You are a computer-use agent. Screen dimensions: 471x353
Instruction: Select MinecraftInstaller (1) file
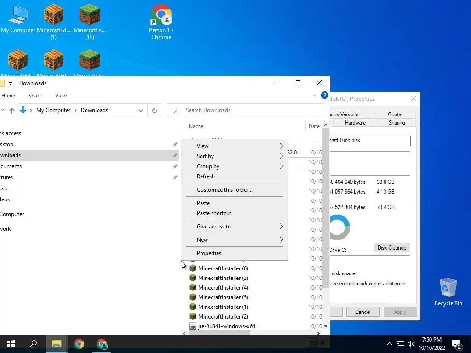coord(223,307)
